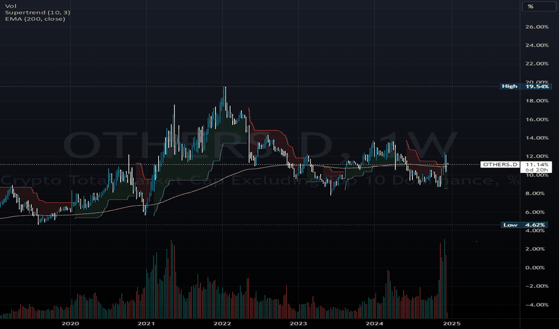Click the 2023 label on time axis
559x329 pixels.
click(299, 324)
